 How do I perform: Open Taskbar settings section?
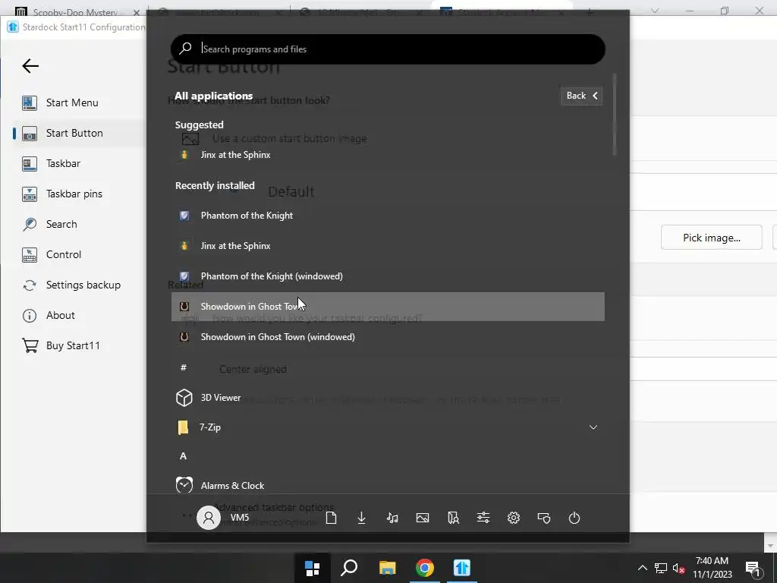pyautogui.click(x=63, y=164)
